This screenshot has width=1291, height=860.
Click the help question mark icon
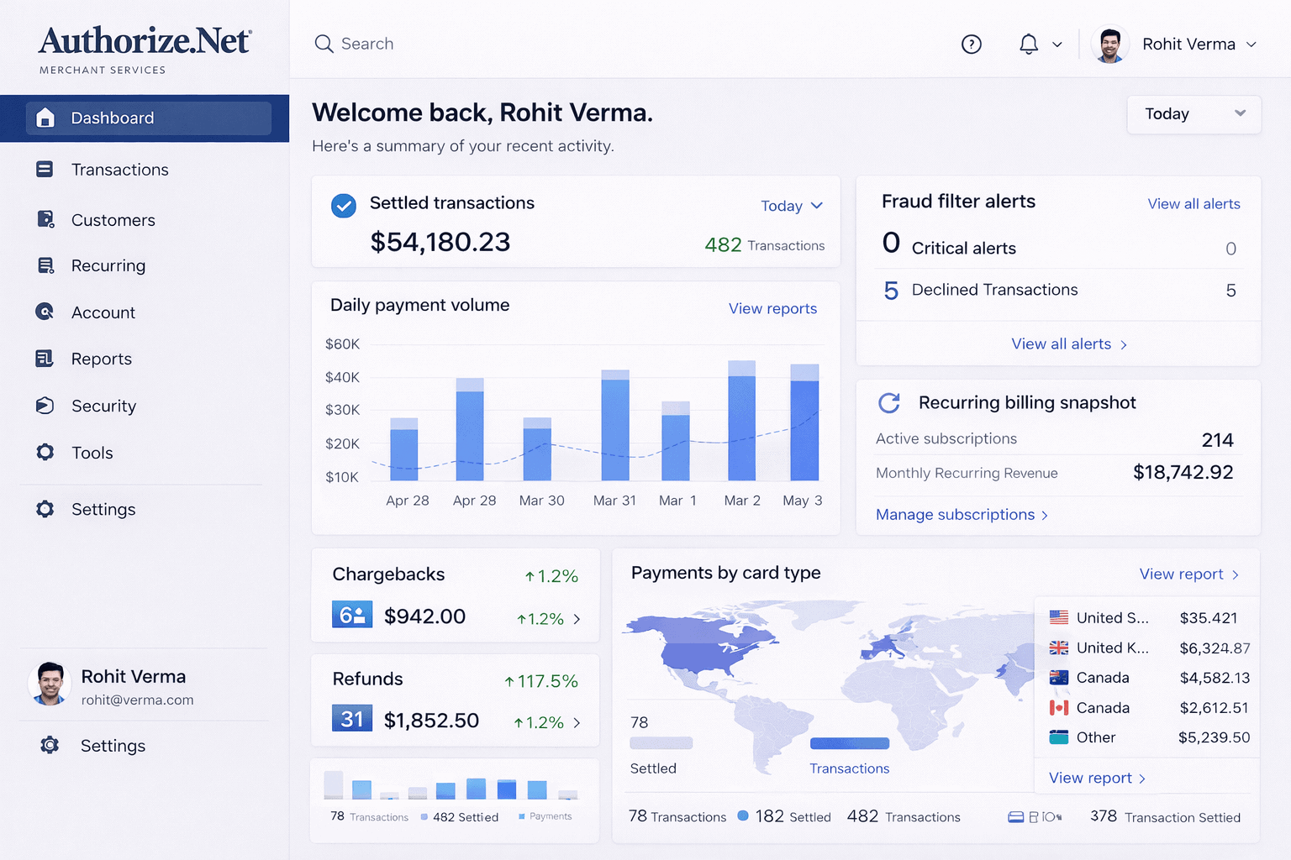pyautogui.click(x=971, y=45)
